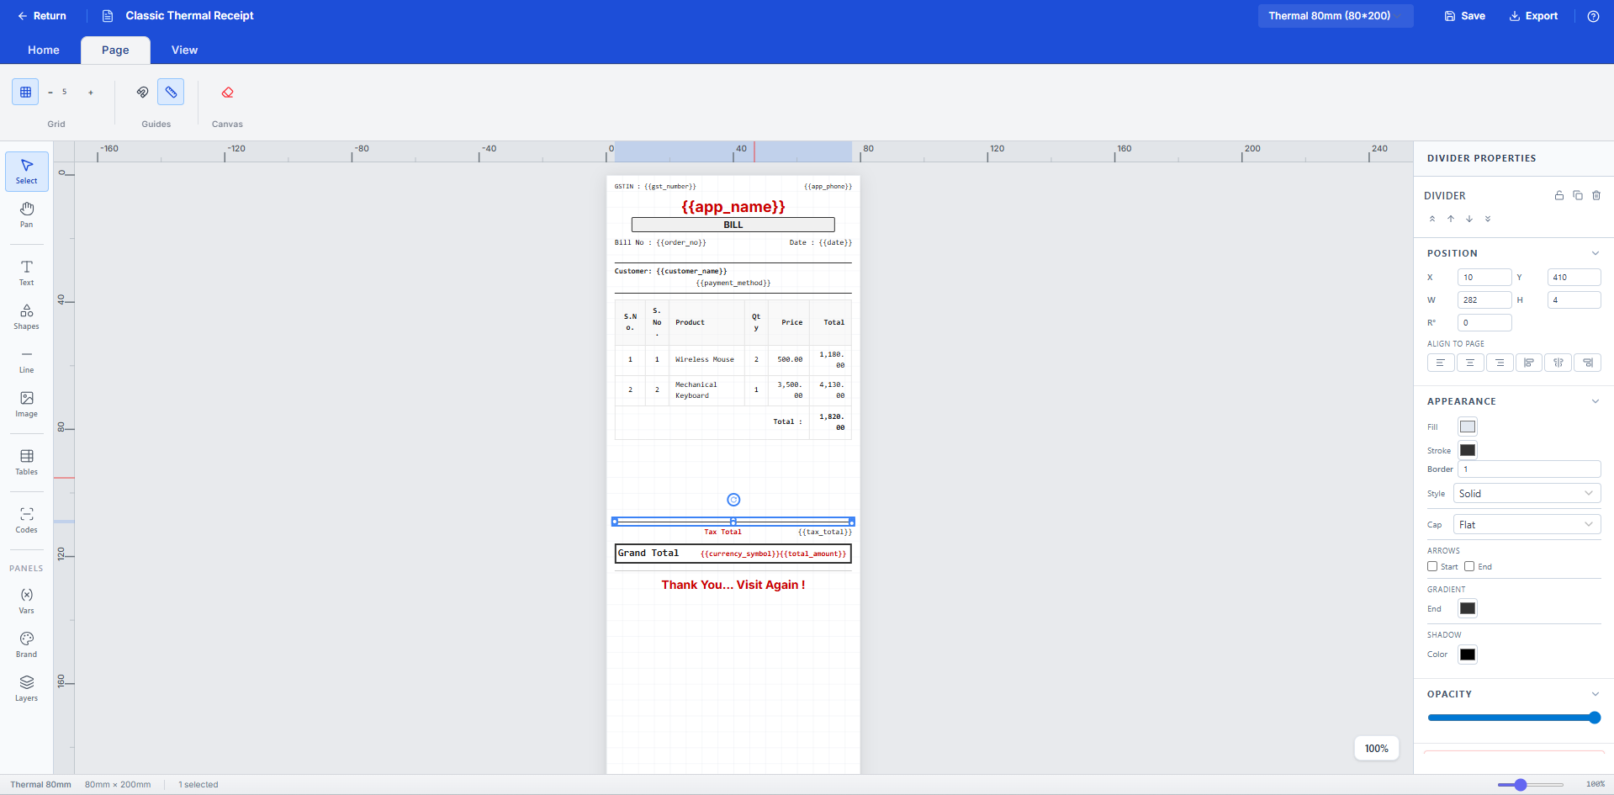1614x795 pixels.
Task: Collapse the Appearance section
Action: coord(1595,401)
